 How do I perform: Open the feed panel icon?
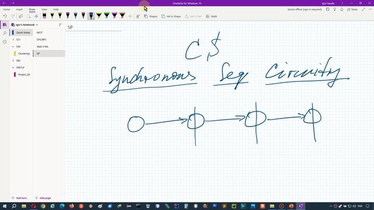[328, 9]
